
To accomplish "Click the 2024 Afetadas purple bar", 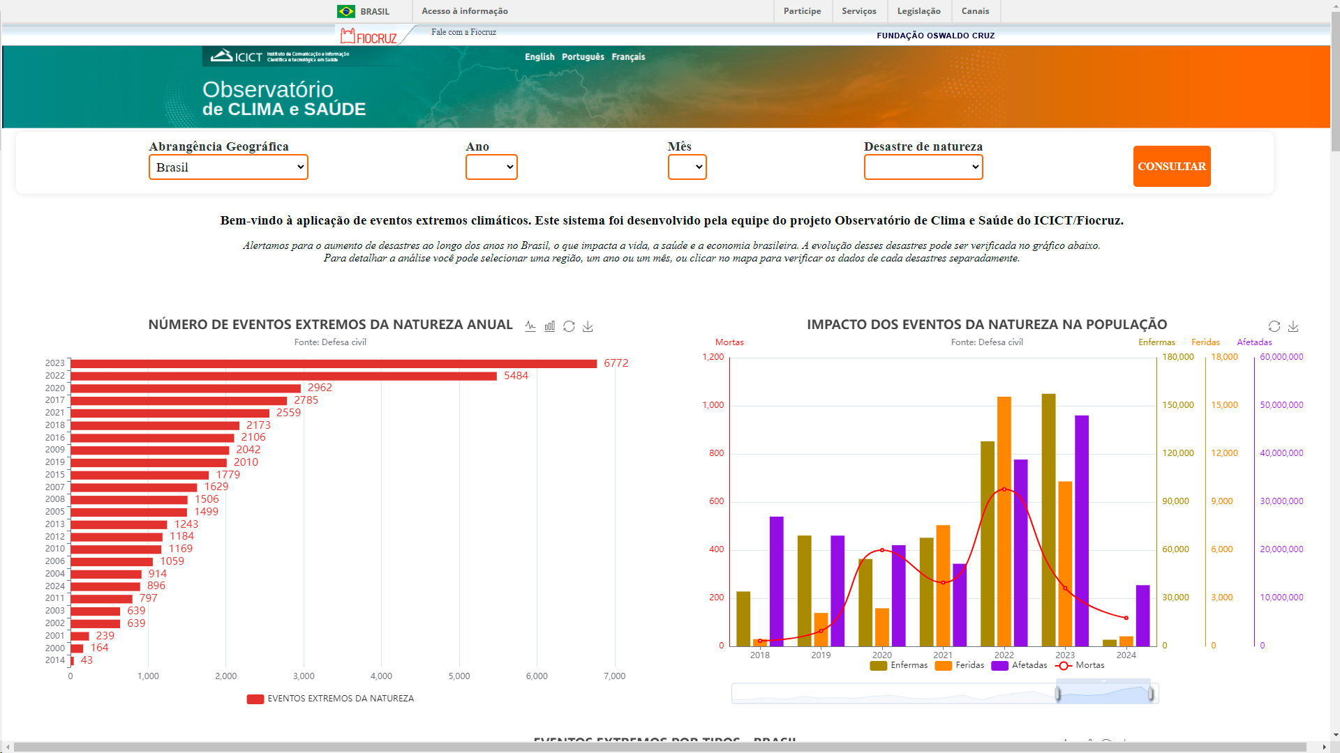I will 1143,616.
